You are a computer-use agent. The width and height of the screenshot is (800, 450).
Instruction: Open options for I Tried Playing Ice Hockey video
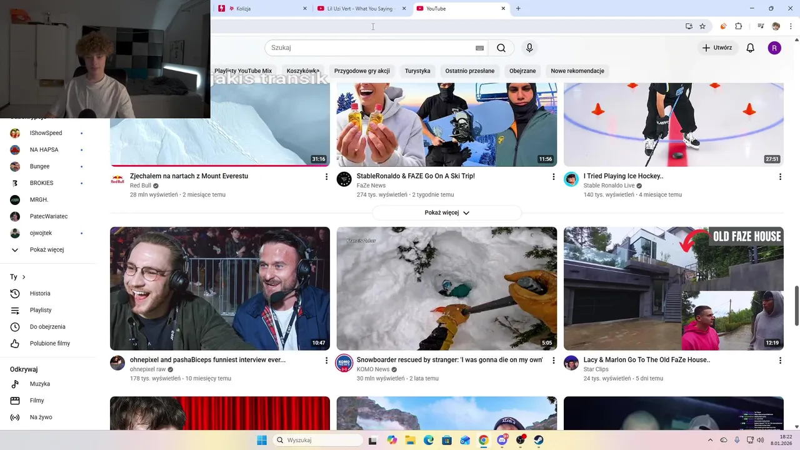780,177
